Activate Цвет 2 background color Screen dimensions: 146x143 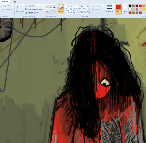tap(125, 9)
